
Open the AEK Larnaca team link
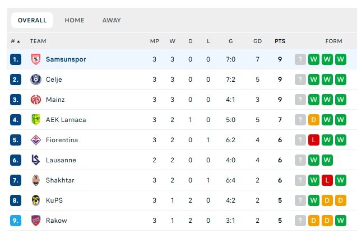66,120
